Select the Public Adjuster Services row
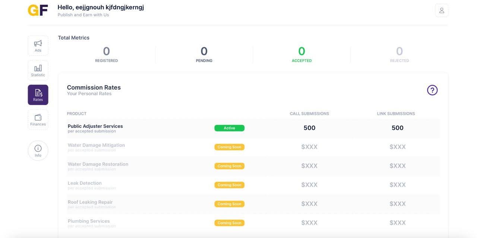 (253, 128)
